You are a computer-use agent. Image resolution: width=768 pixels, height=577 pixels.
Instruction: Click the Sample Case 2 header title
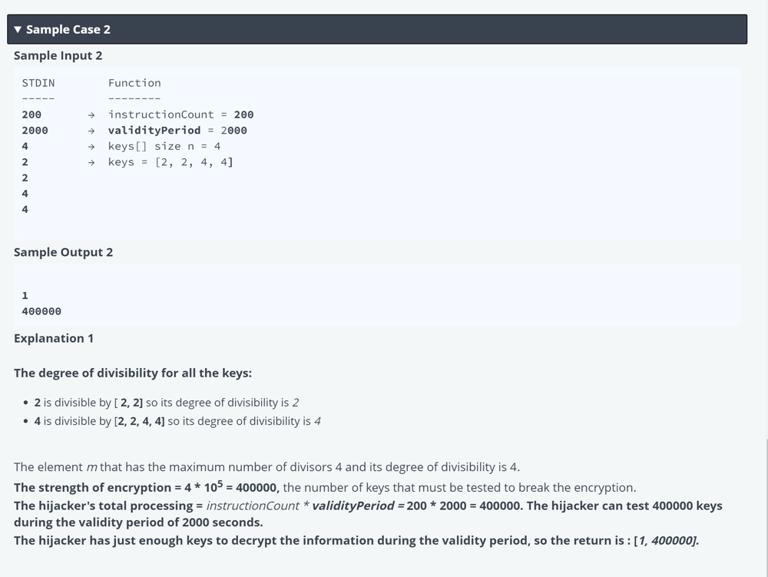tap(68, 29)
